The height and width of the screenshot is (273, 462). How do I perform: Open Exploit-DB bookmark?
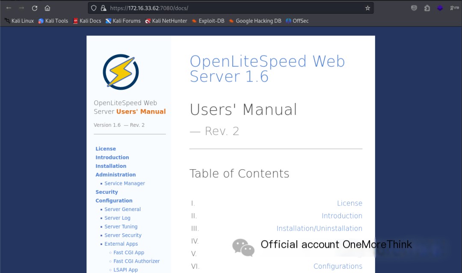tap(208, 21)
